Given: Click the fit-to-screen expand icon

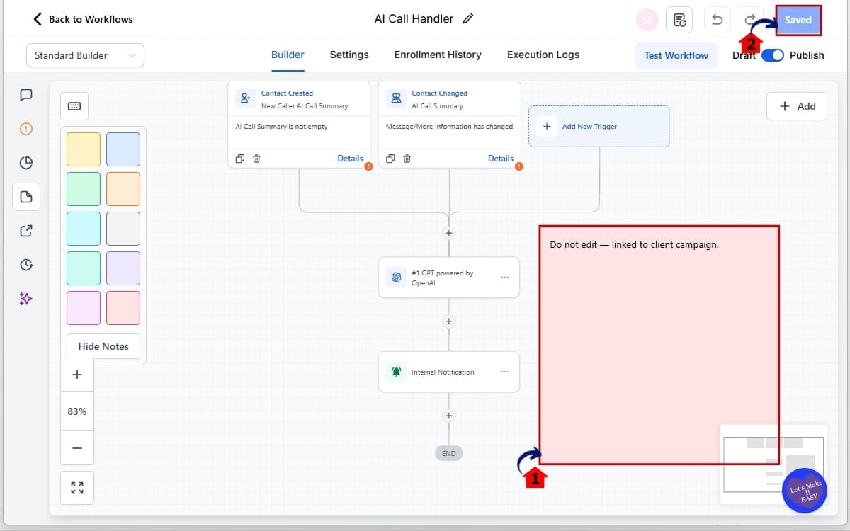Looking at the screenshot, I should 77,488.
